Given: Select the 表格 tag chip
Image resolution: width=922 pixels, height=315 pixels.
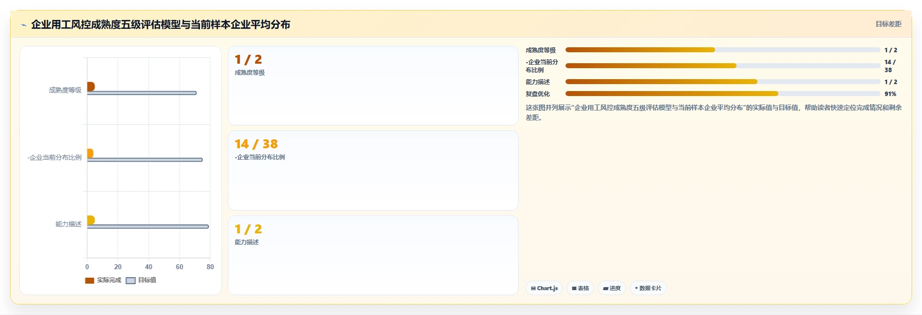Looking at the screenshot, I should tap(580, 288).
